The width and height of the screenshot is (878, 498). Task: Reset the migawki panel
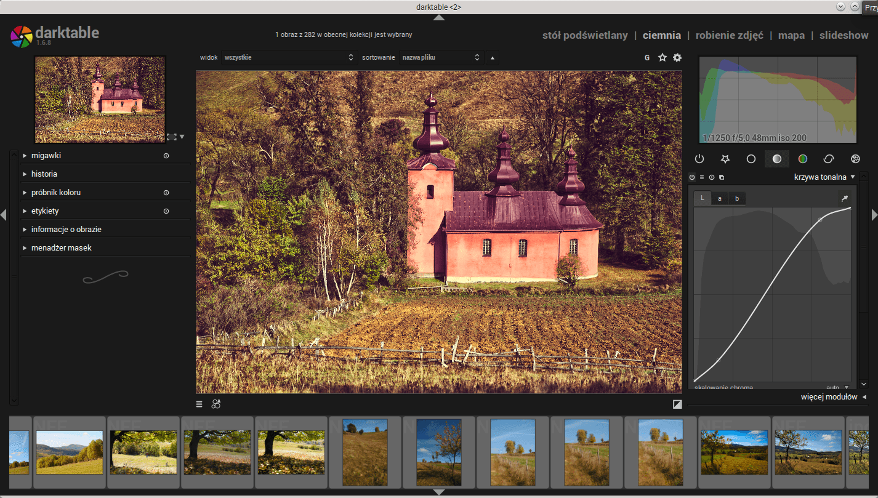pos(166,156)
